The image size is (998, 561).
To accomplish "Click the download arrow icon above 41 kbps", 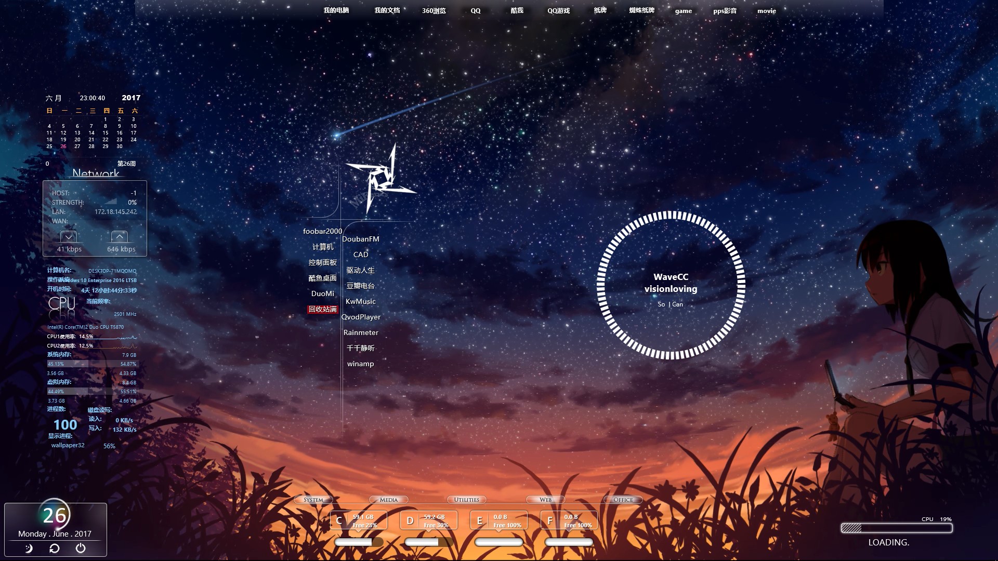I will point(69,236).
